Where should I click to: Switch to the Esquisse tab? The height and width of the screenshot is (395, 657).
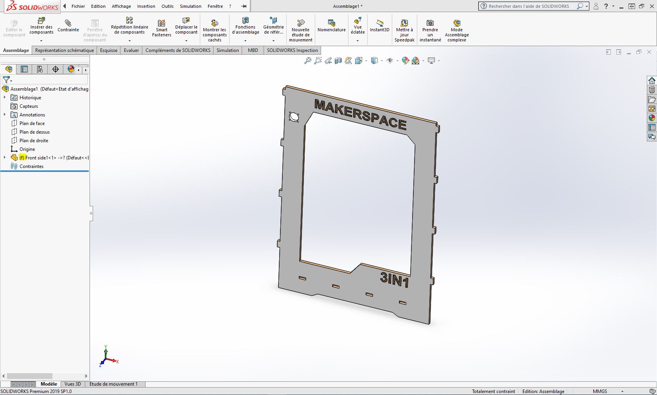(x=109, y=50)
